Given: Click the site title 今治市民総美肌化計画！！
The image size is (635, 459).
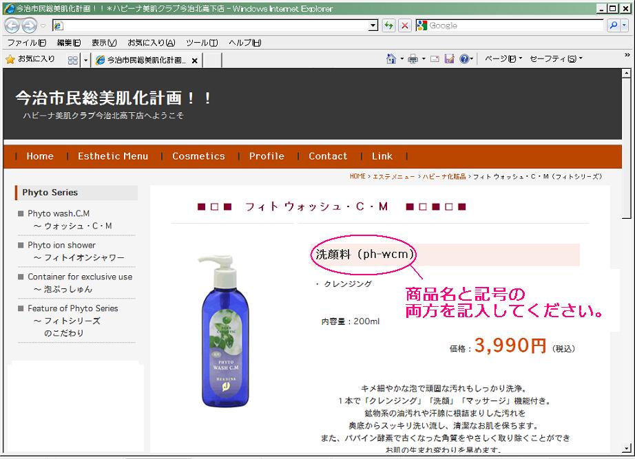Looking at the screenshot, I should (114, 98).
